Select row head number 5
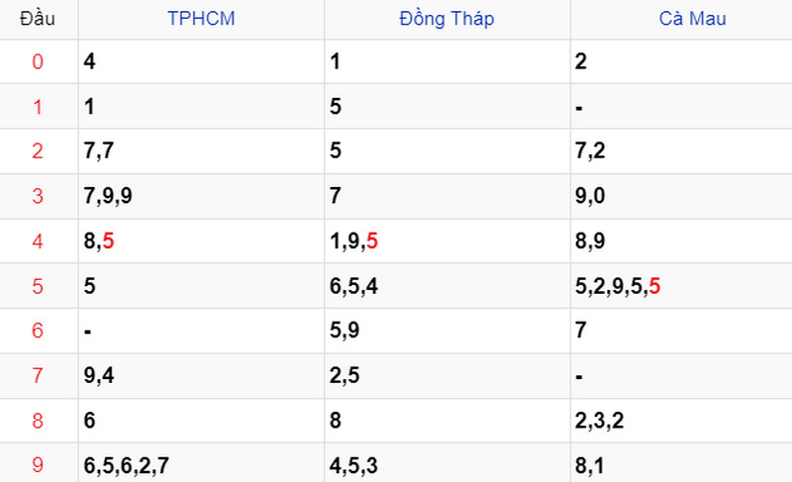792x482 pixels. pyautogui.click(x=38, y=286)
